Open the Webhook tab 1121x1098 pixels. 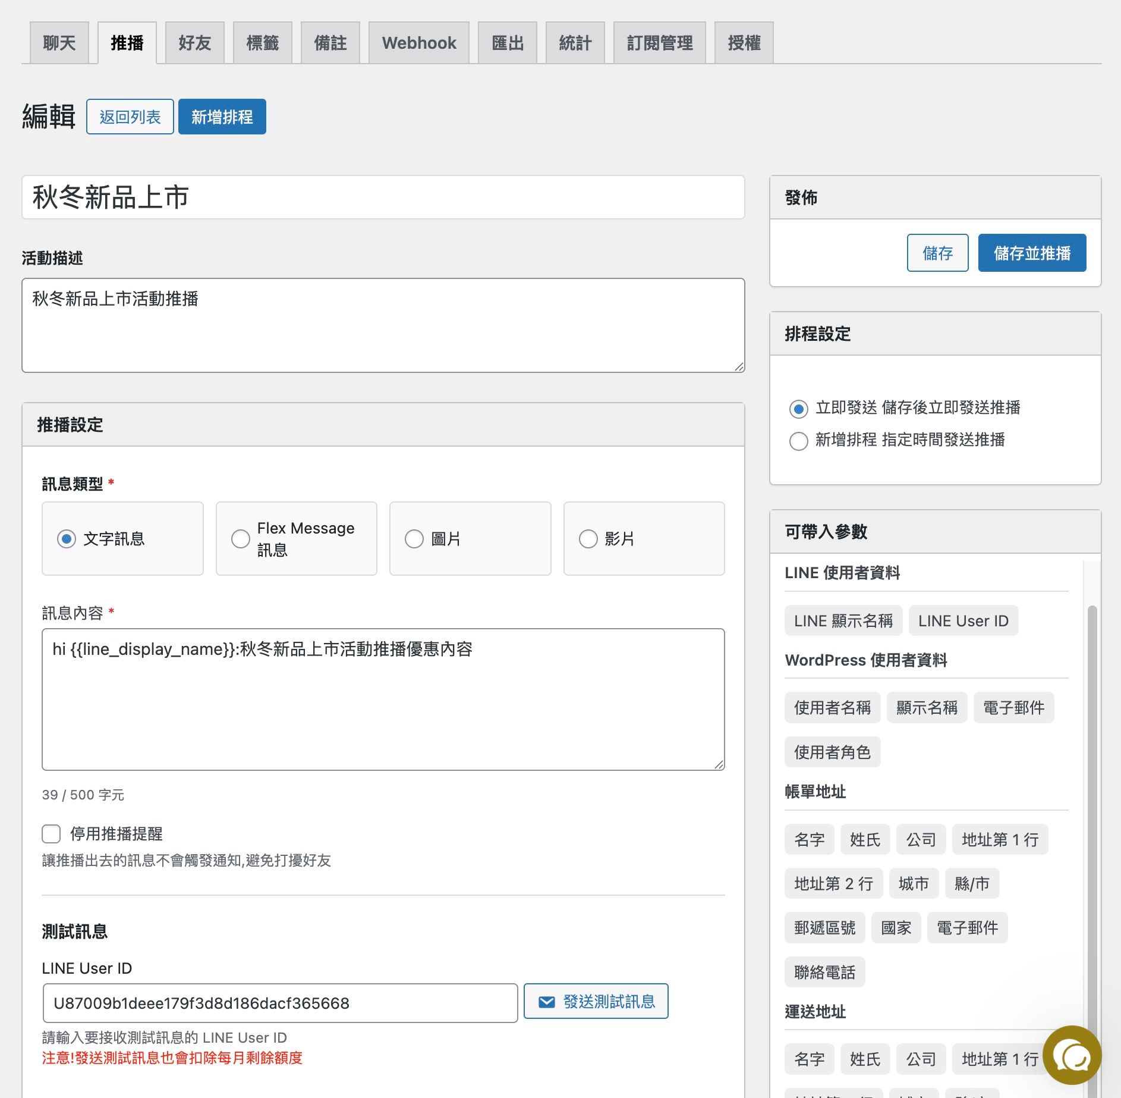(418, 43)
